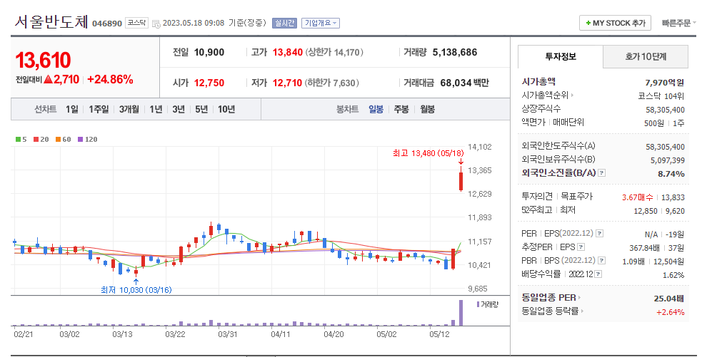Select the 3개월 line chart period
Viewport: 702px width, 357px height.
(129, 110)
